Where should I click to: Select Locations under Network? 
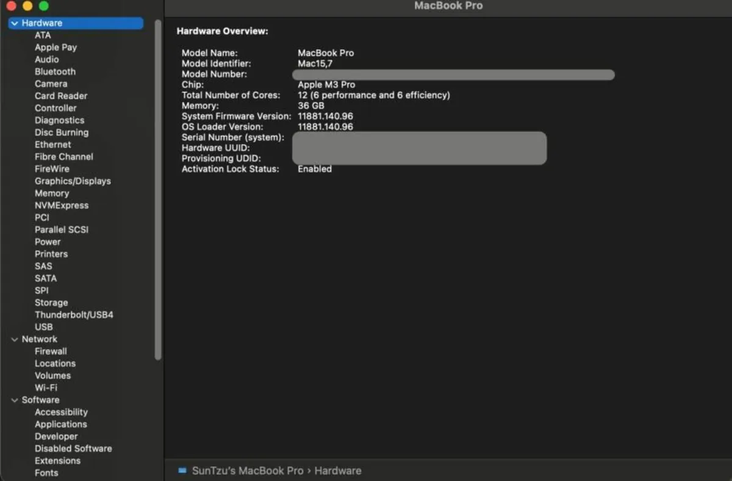pos(55,364)
